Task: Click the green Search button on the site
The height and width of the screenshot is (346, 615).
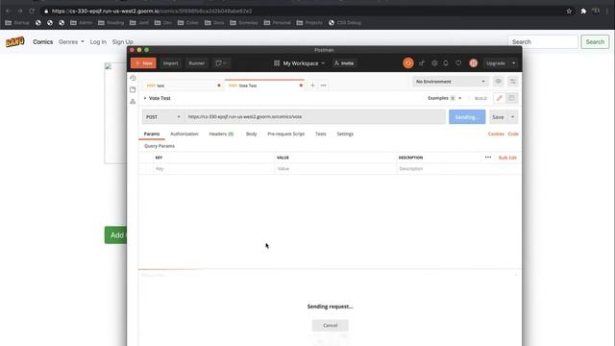Action: coord(595,41)
